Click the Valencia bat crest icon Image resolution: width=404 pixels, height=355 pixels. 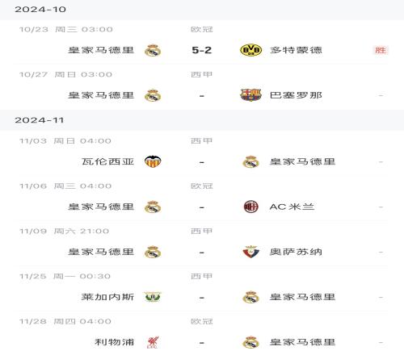click(153, 161)
